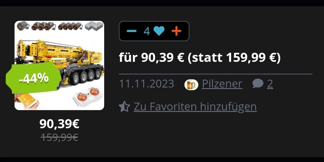Click the date 11.11.2023

pos(147,84)
